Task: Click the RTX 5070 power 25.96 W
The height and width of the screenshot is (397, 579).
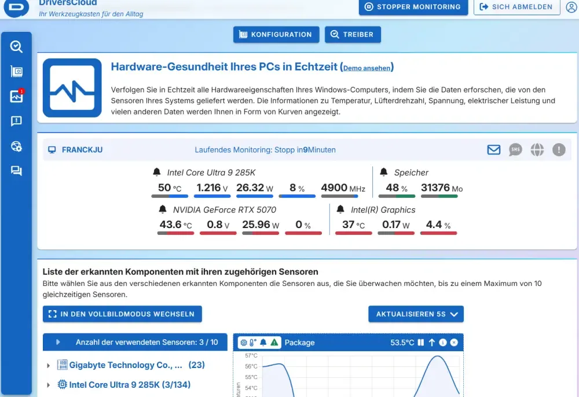Action: [x=261, y=225]
